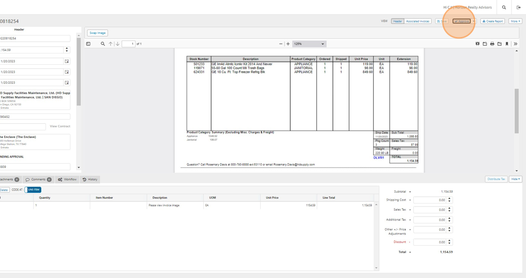Click the bookmark current view icon

pos(507,44)
